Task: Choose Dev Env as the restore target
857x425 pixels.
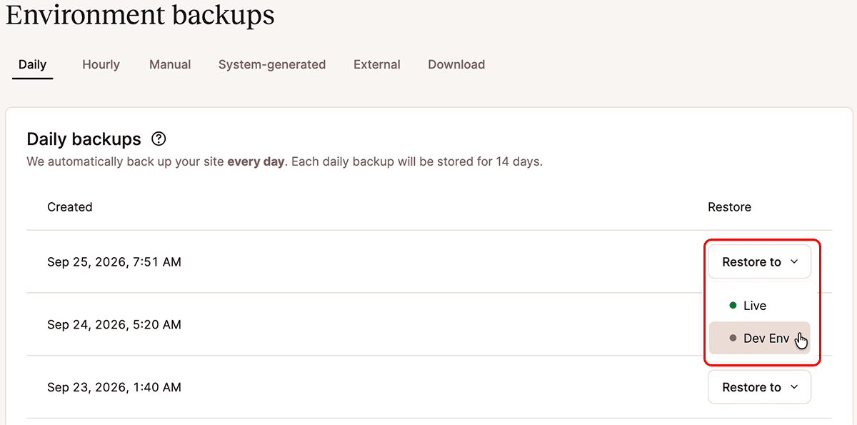Action: pos(759,339)
